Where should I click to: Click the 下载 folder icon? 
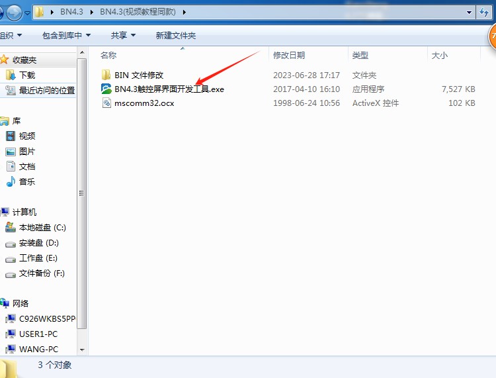point(11,75)
